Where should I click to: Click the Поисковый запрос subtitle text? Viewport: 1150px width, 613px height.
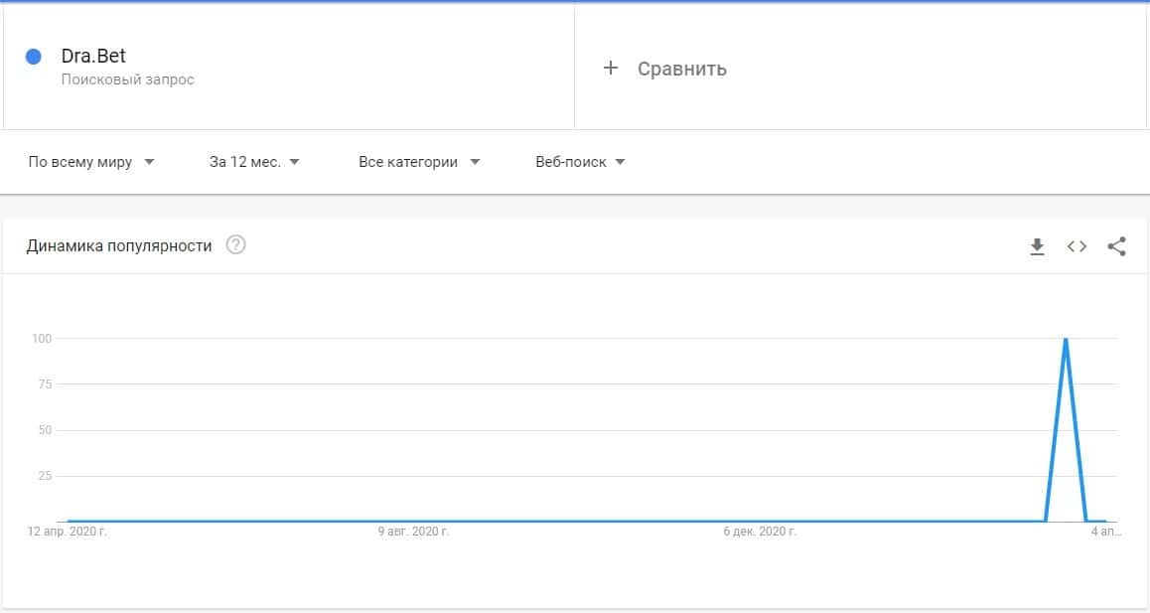[127, 79]
